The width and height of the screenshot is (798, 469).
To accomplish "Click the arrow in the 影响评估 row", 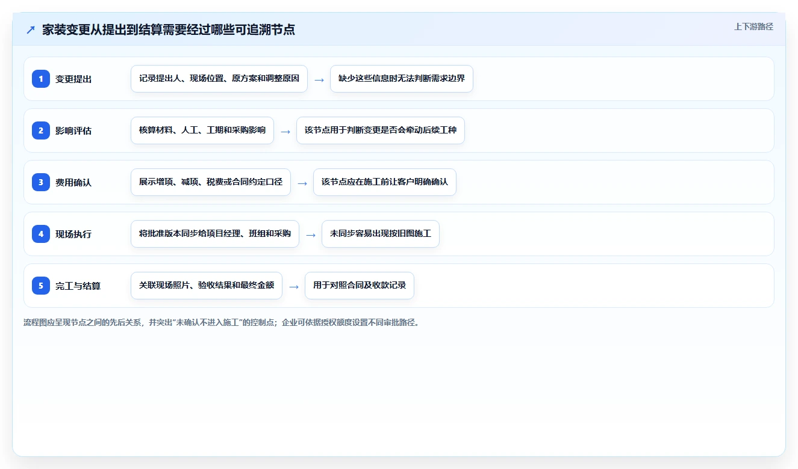I will tap(285, 131).
